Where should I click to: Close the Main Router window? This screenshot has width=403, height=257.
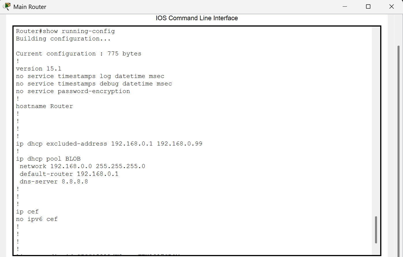pyautogui.click(x=391, y=7)
